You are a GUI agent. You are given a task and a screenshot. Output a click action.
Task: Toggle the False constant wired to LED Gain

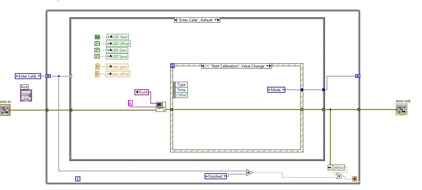point(97,50)
